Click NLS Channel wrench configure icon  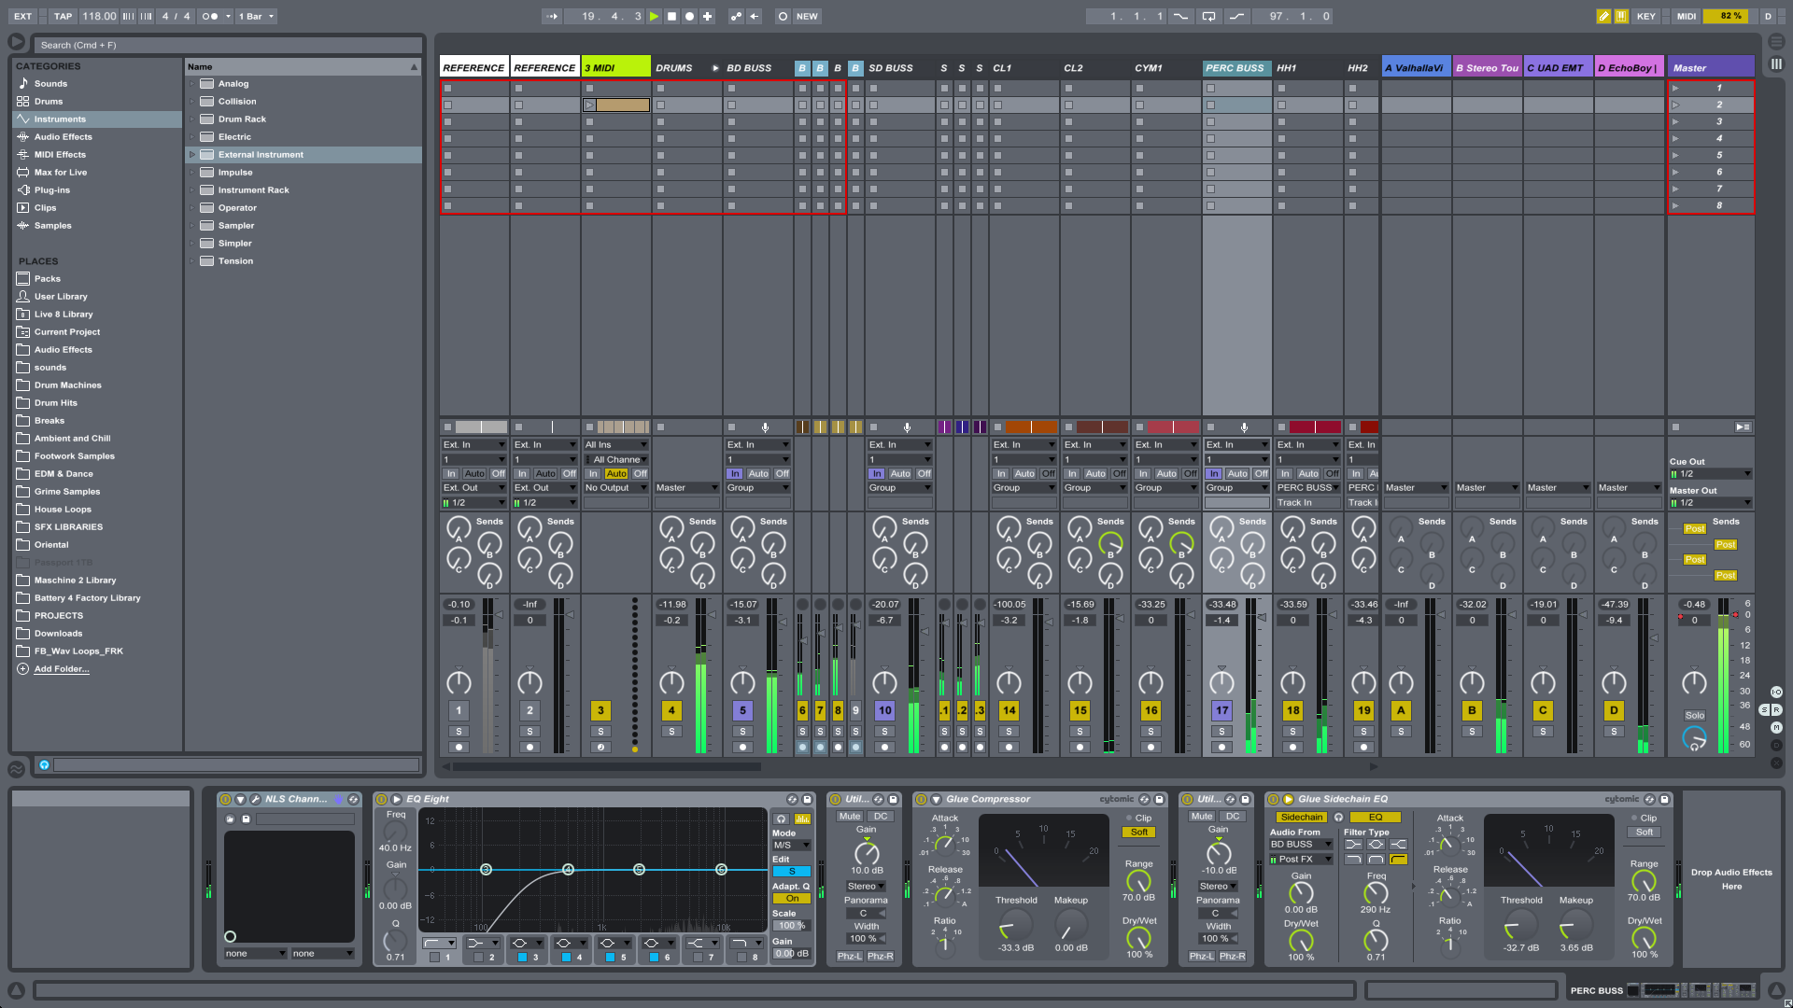255,799
